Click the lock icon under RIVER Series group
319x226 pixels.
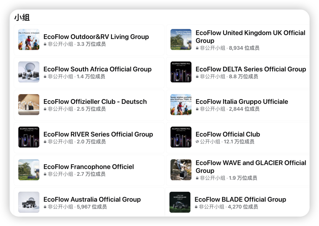tap(45, 142)
